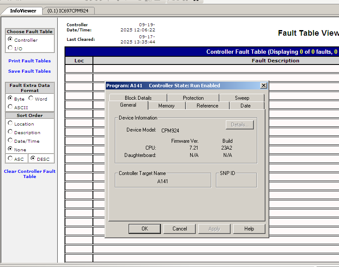Open the Block Details tab
This screenshot has width=339, height=267.
[x=138, y=98]
